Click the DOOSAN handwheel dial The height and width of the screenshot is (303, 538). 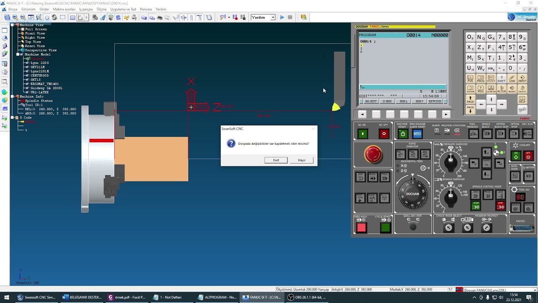point(413,194)
